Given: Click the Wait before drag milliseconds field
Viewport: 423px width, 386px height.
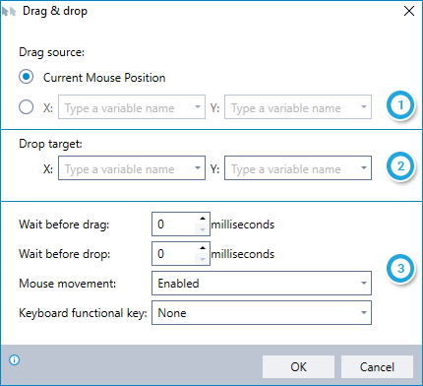Looking at the screenshot, I should point(174,225).
